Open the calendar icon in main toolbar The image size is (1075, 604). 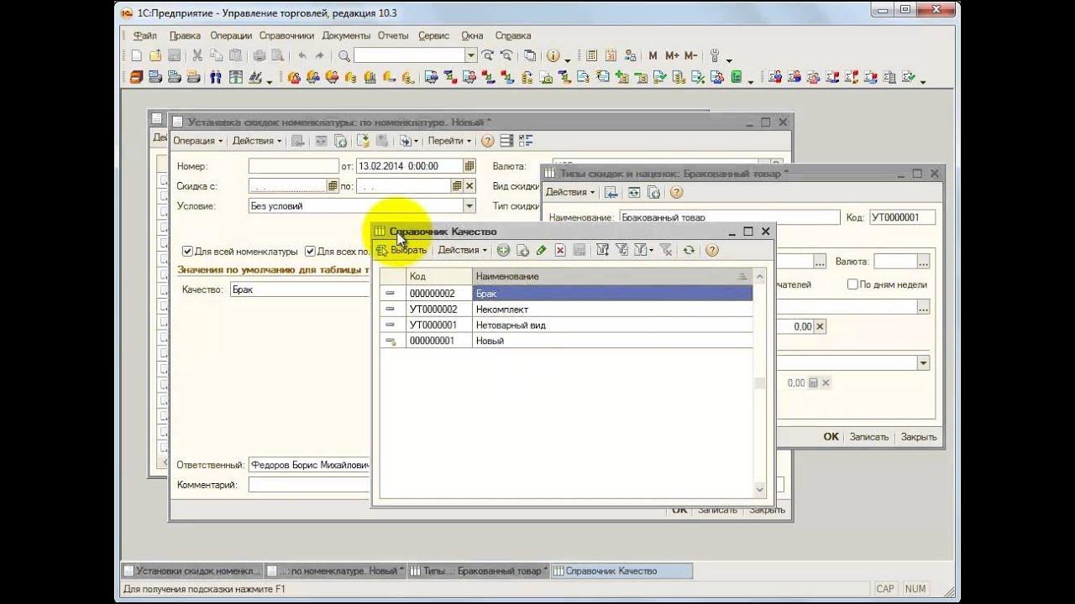pos(611,56)
